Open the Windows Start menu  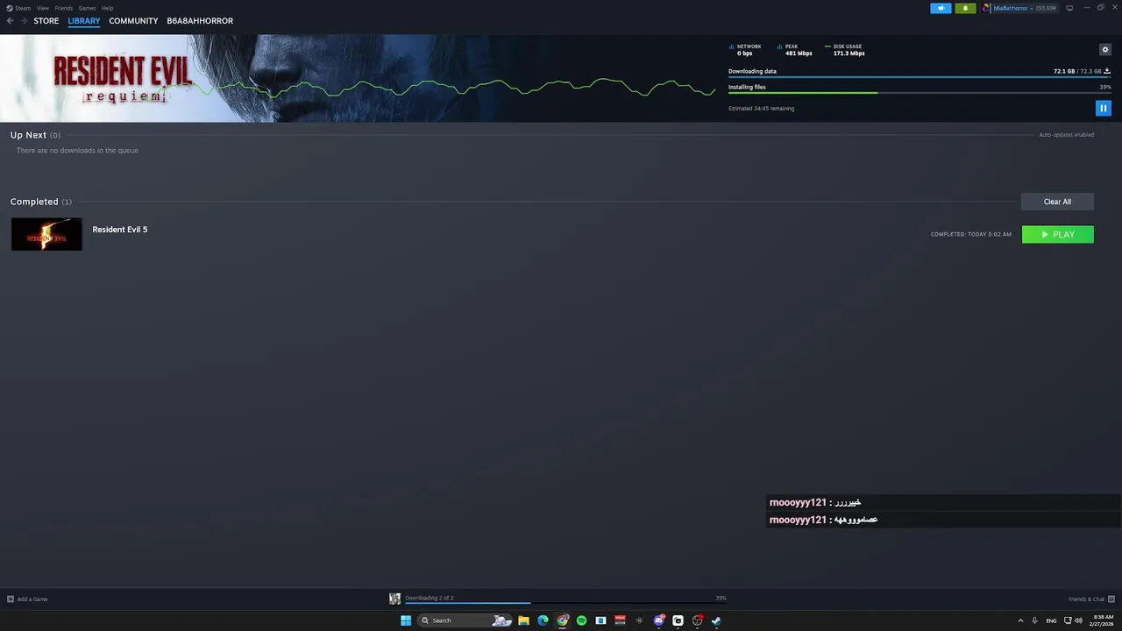(406, 620)
